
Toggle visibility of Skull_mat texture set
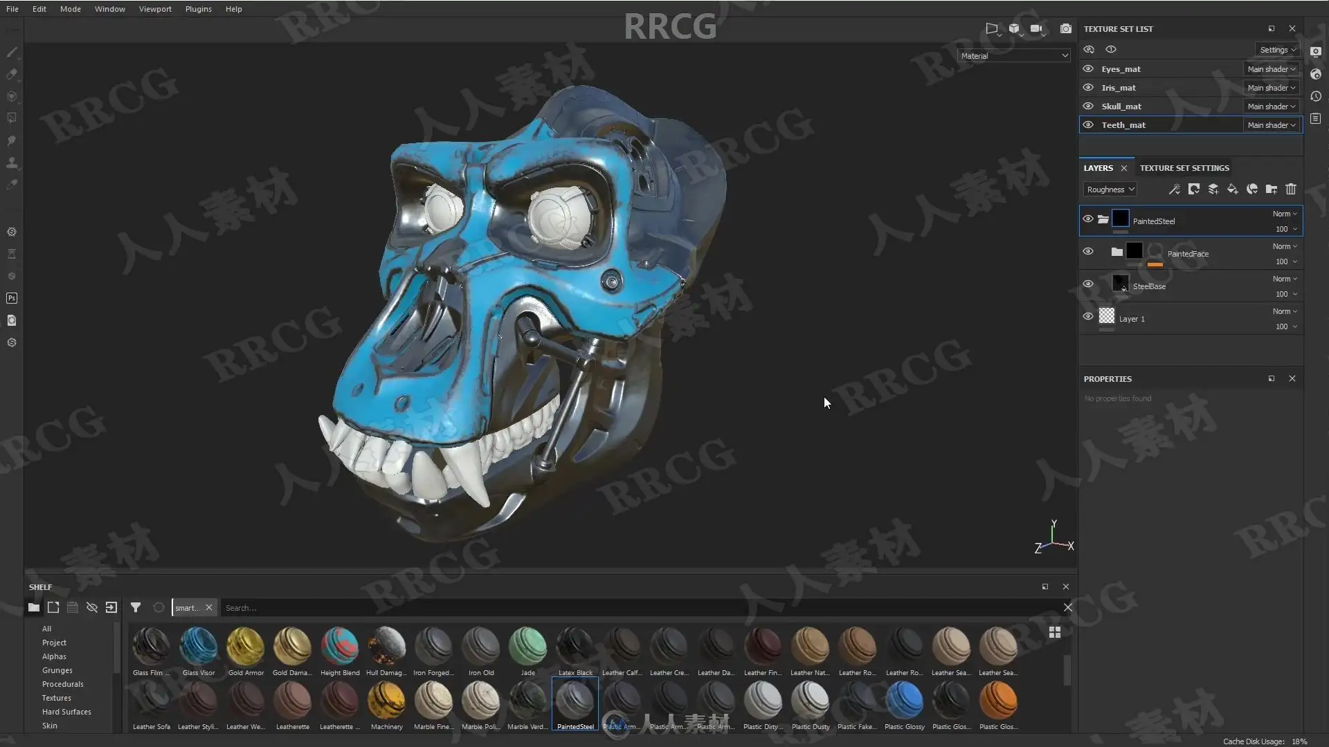coord(1088,106)
